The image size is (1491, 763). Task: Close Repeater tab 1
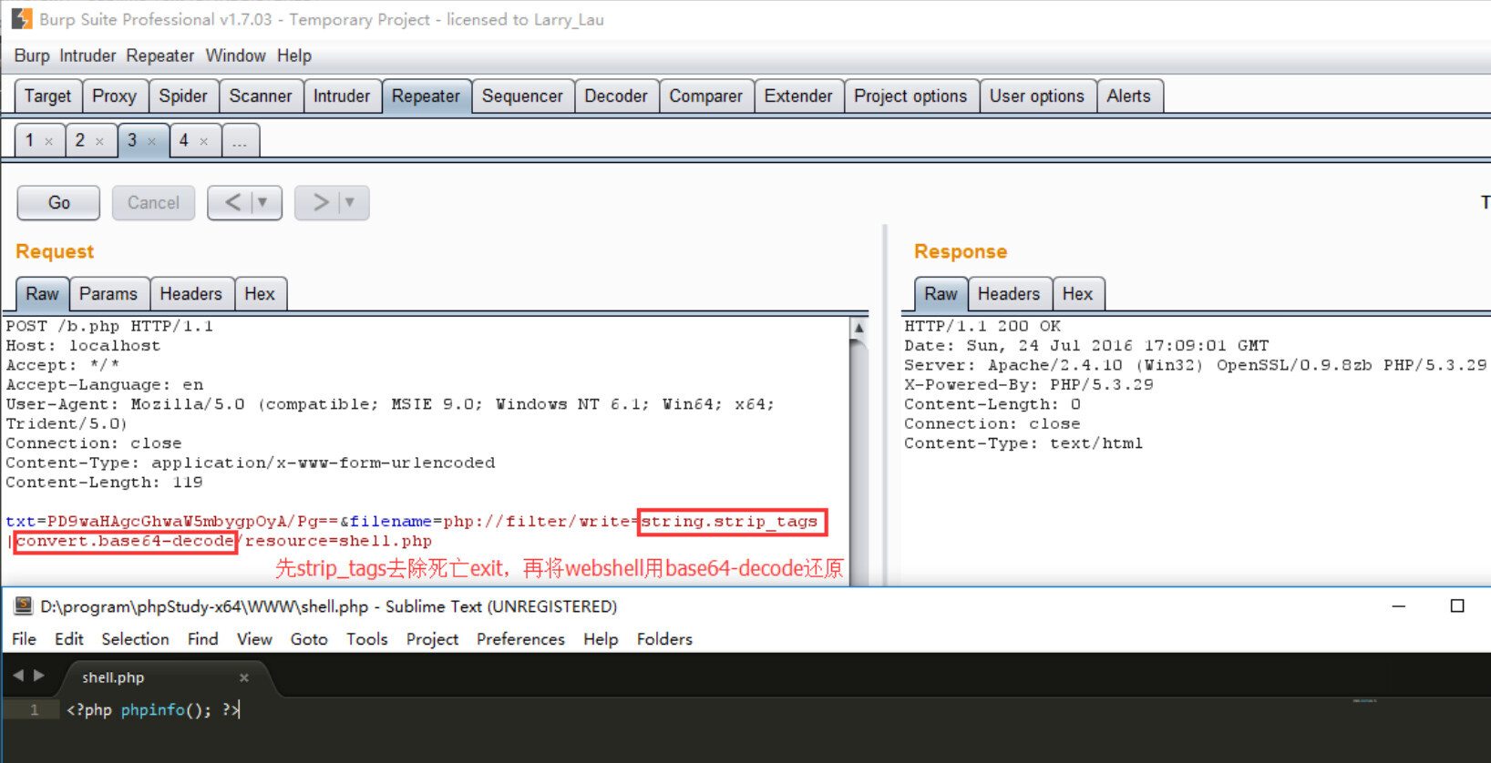49,141
